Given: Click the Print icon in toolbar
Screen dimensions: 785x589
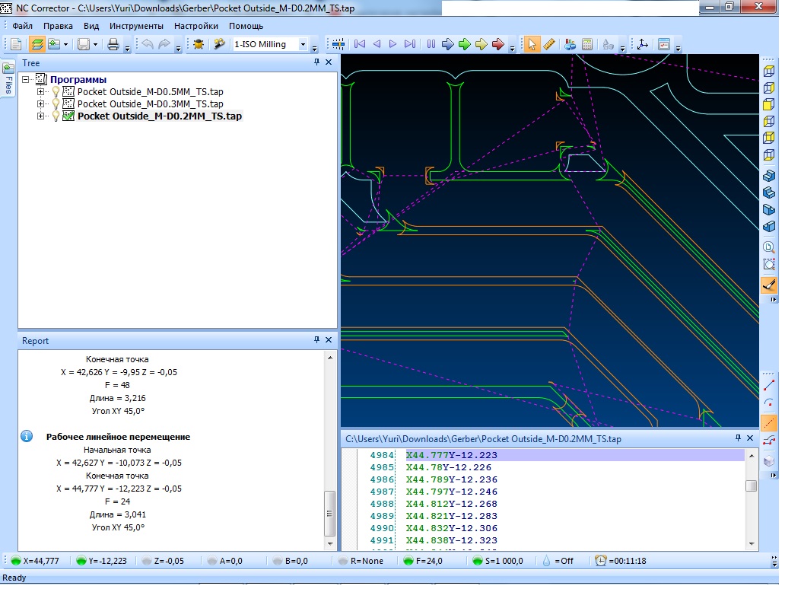Looking at the screenshot, I should pyautogui.click(x=113, y=44).
